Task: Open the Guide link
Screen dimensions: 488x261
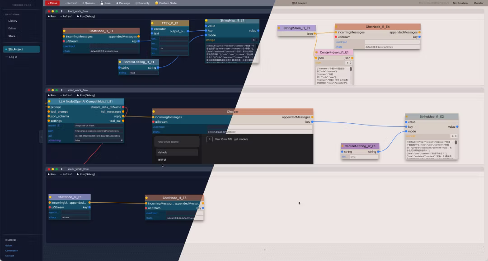Action: pyautogui.click(x=9, y=246)
